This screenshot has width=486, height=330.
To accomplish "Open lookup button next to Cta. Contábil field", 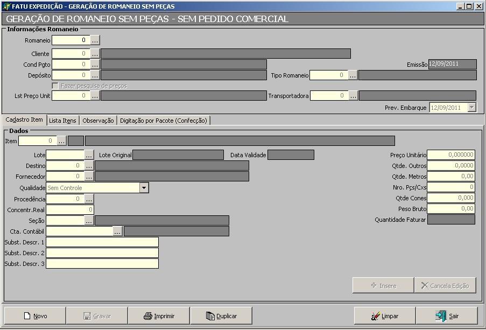I will tap(118, 231).
